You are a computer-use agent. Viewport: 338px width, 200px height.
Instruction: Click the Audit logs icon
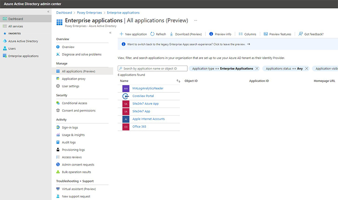(58, 142)
